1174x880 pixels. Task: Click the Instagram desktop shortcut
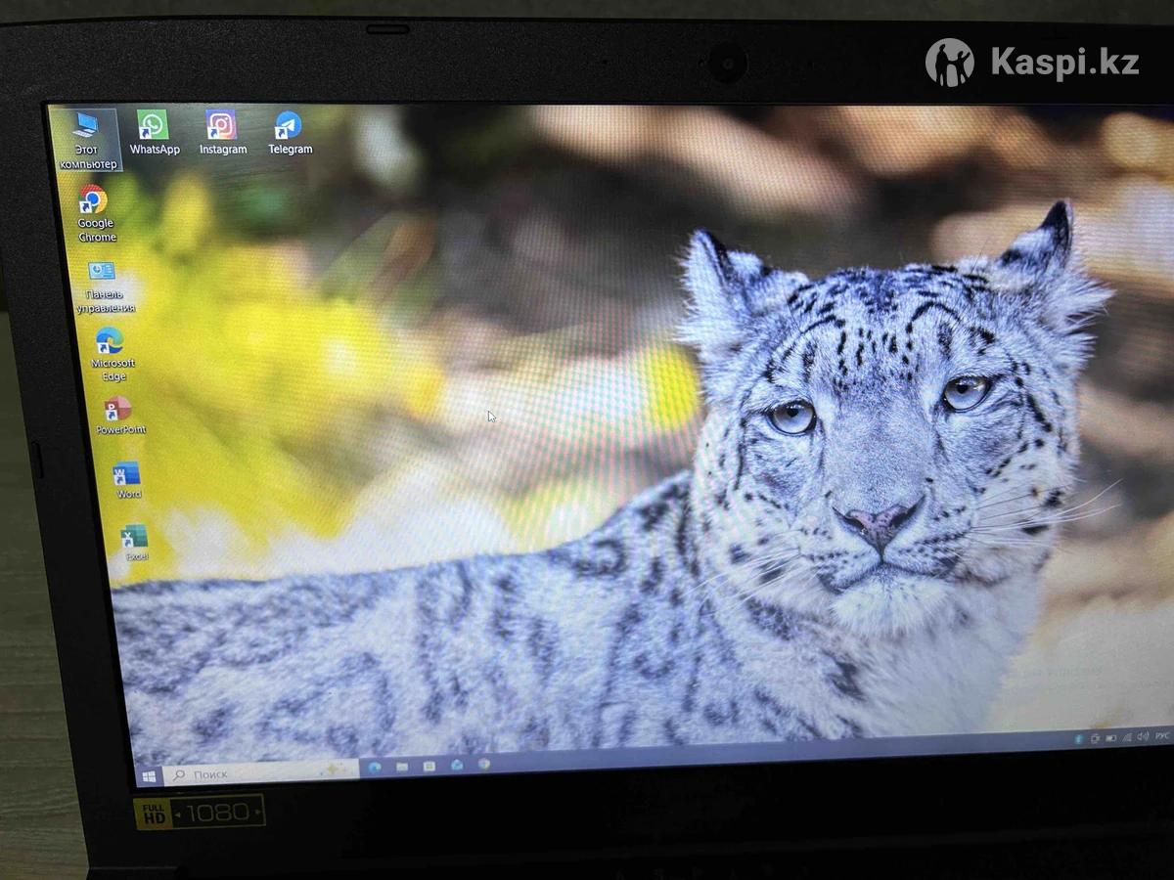tap(222, 127)
